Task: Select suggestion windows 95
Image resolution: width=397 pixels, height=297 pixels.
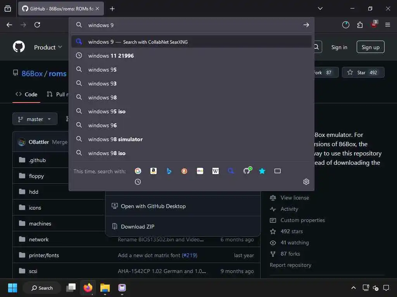Action: click(192, 70)
